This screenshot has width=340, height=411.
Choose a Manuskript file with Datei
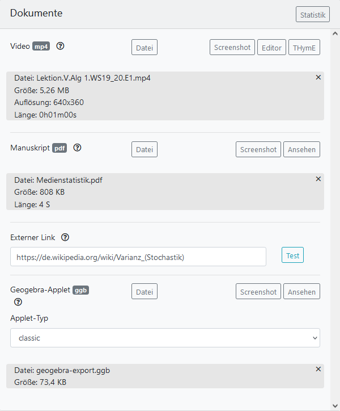pyautogui.click(x=144, y=149)
